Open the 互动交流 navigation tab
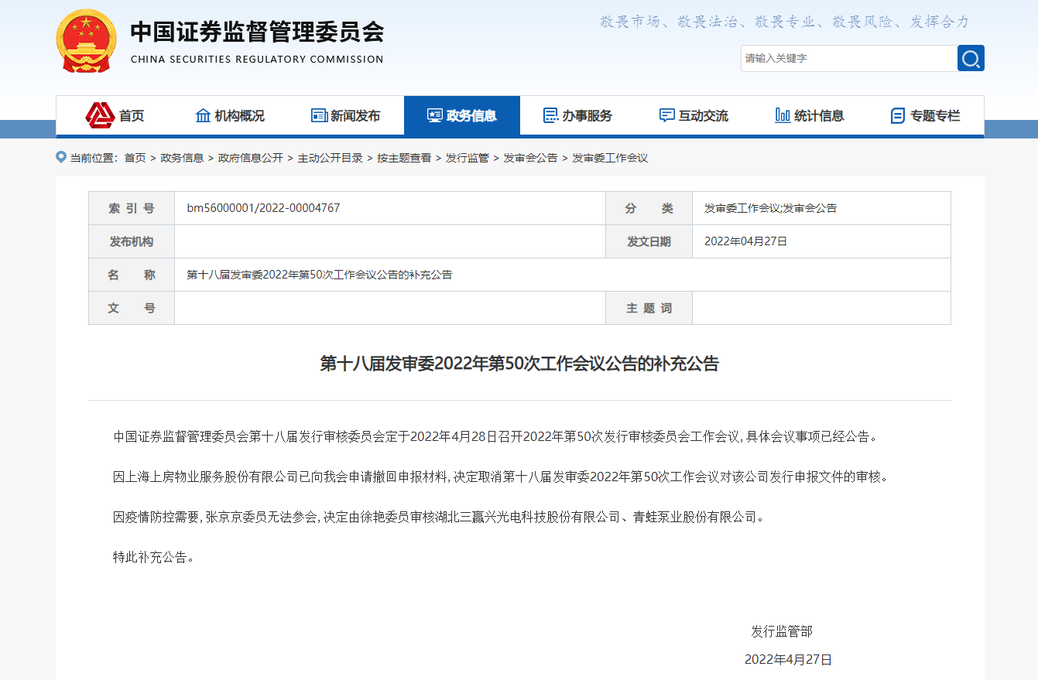 (x=694, y=116)
